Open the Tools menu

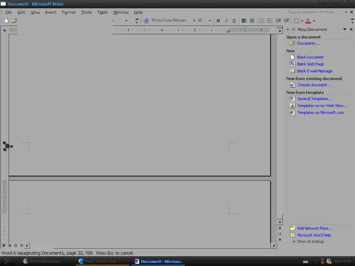point(86,12)
